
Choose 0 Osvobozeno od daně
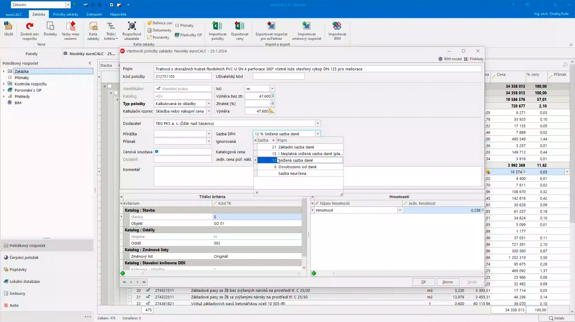[300, 167]
